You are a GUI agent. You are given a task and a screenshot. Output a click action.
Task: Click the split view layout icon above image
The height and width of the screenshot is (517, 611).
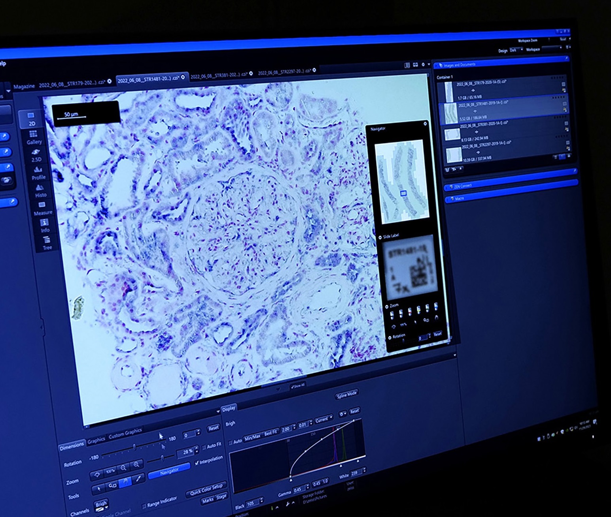(x=415, y=65)
